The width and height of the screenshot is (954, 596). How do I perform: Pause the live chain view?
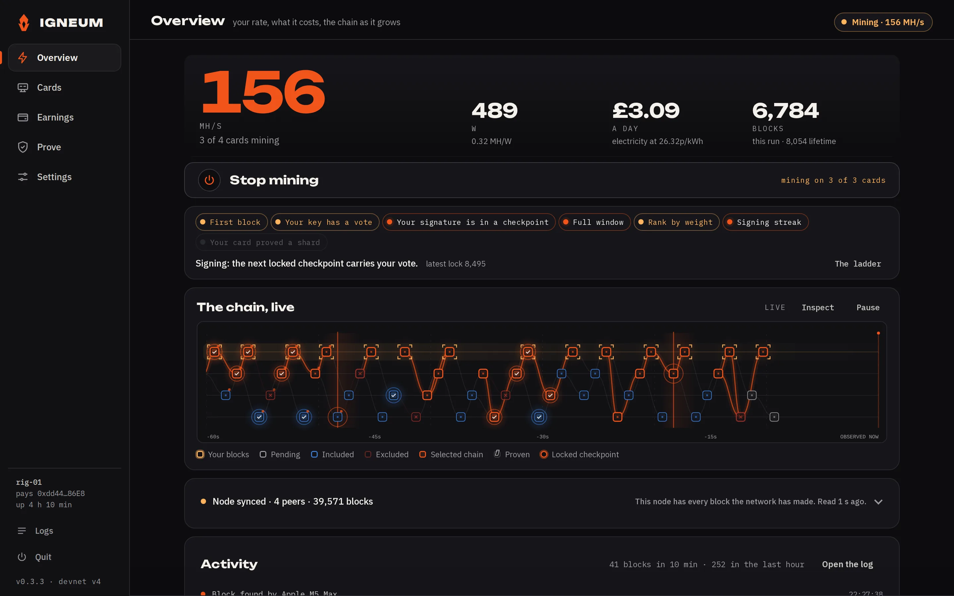pyautogui.click(x=868, y=308)
